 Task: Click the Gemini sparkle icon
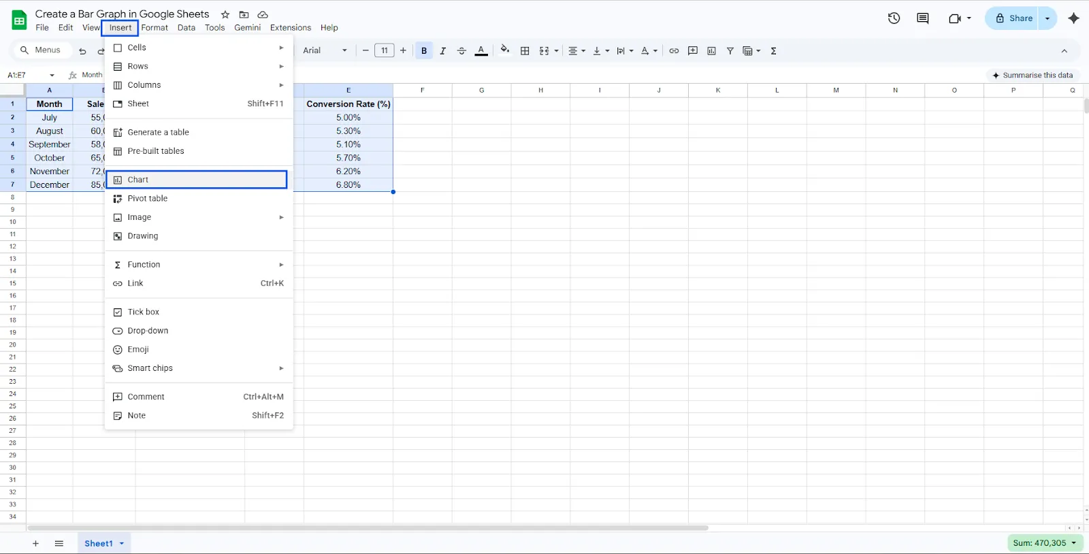[x=1073, y=18]
